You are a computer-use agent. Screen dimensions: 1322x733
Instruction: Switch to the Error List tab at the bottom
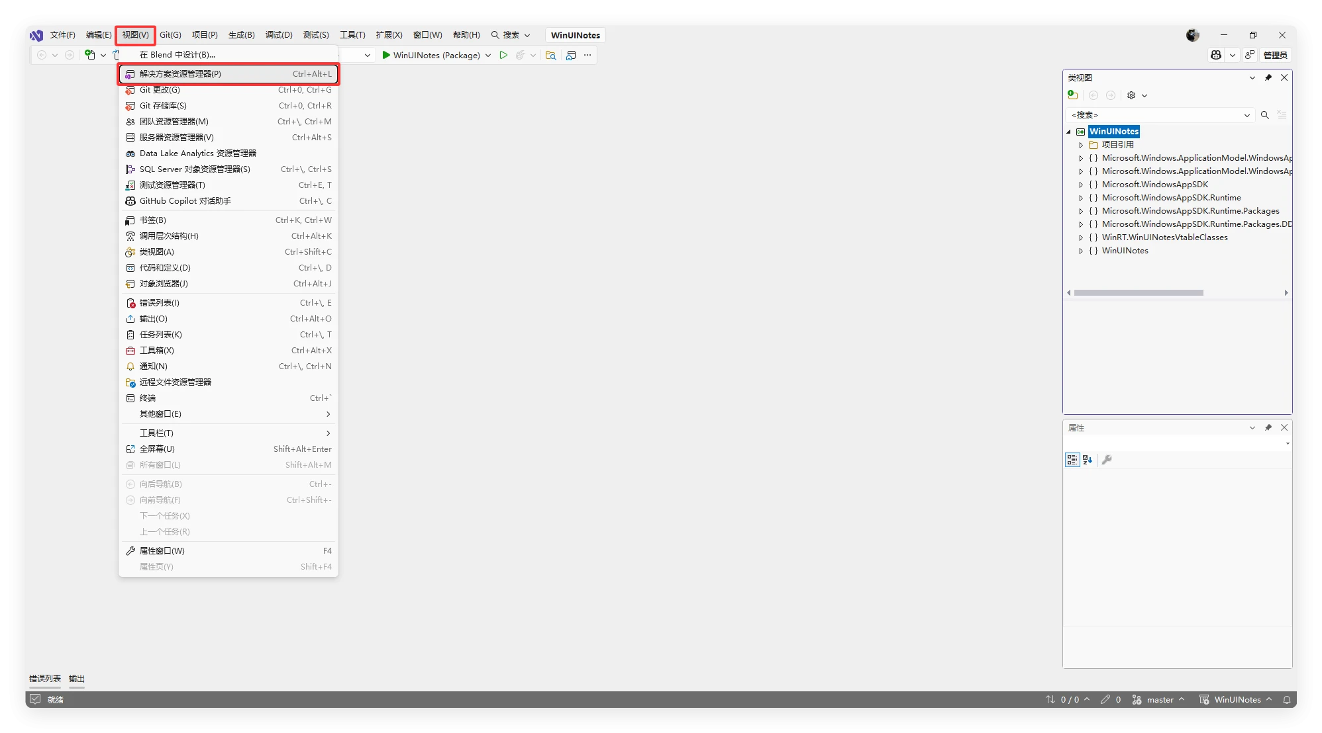tap(45, 679)
